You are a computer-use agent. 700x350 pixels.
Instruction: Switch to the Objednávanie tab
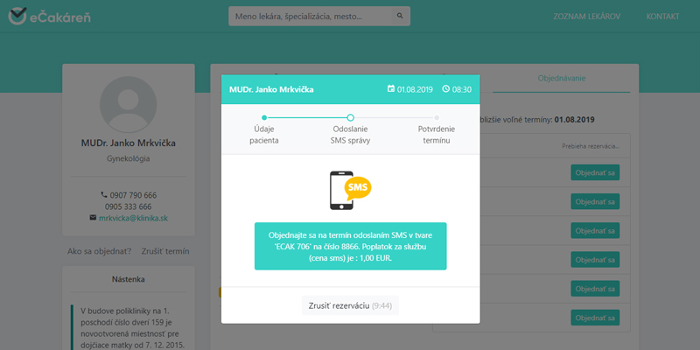pos(561,78)
